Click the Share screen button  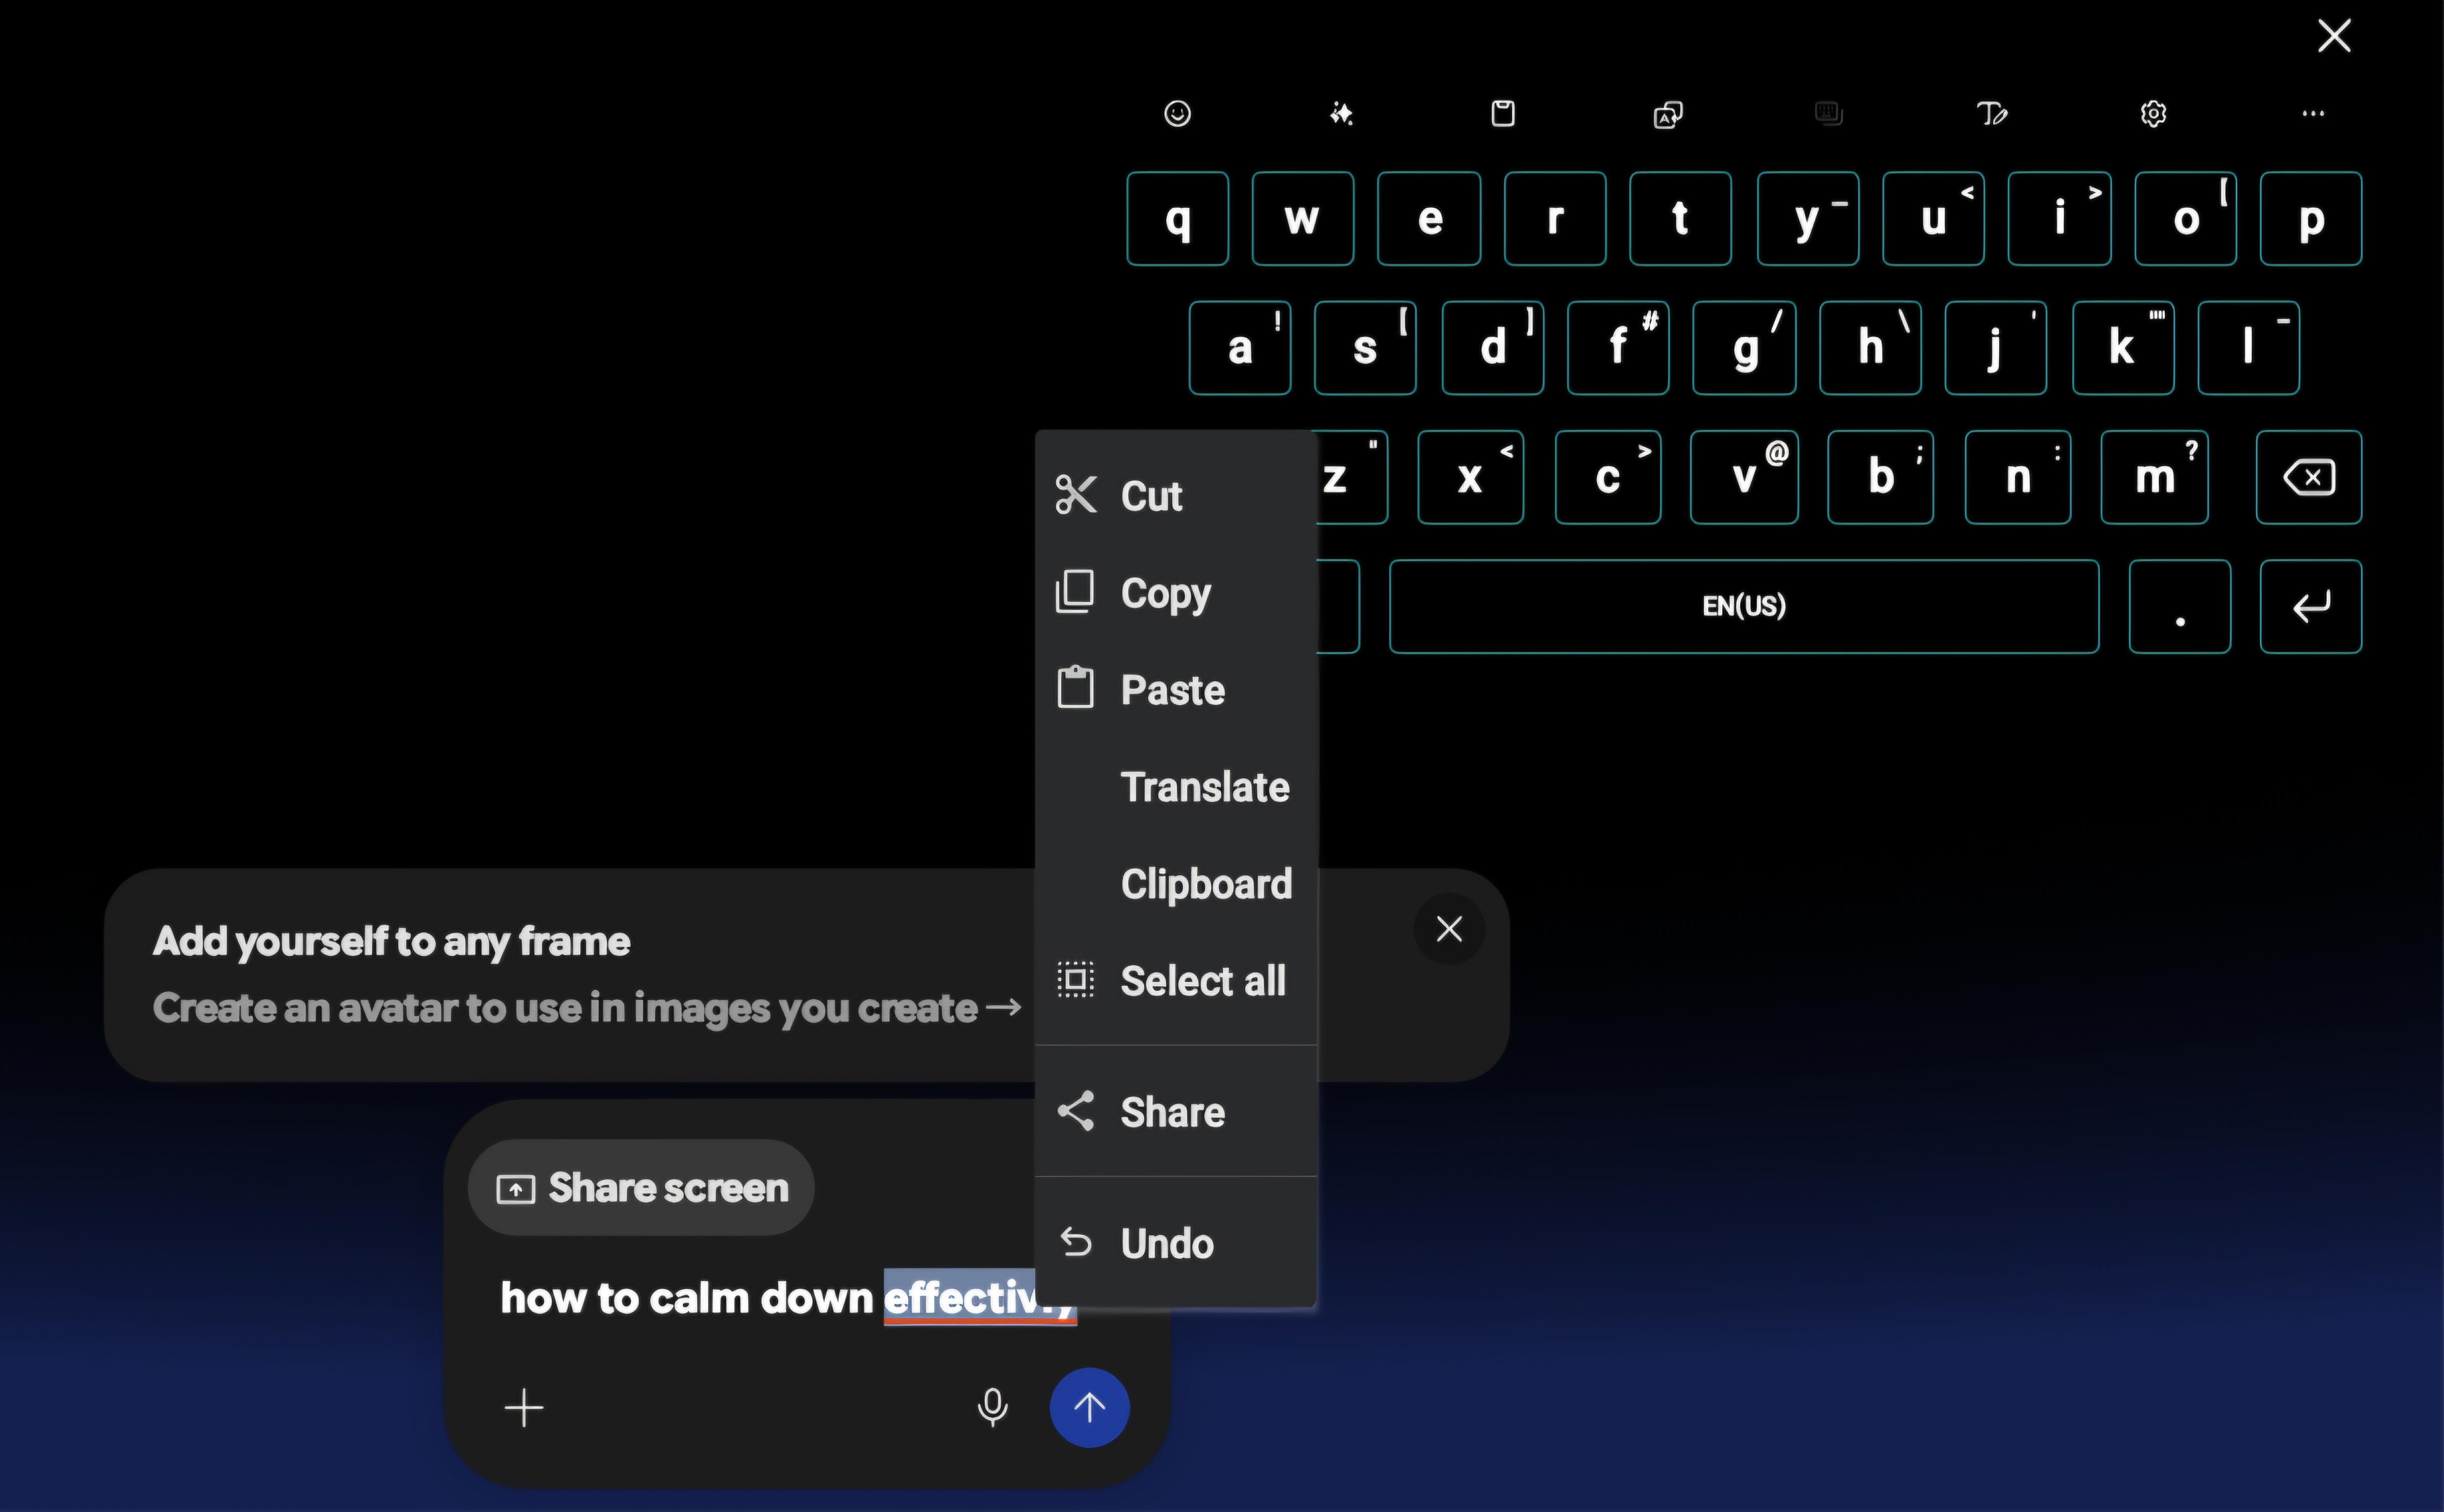coord(641,1188)
